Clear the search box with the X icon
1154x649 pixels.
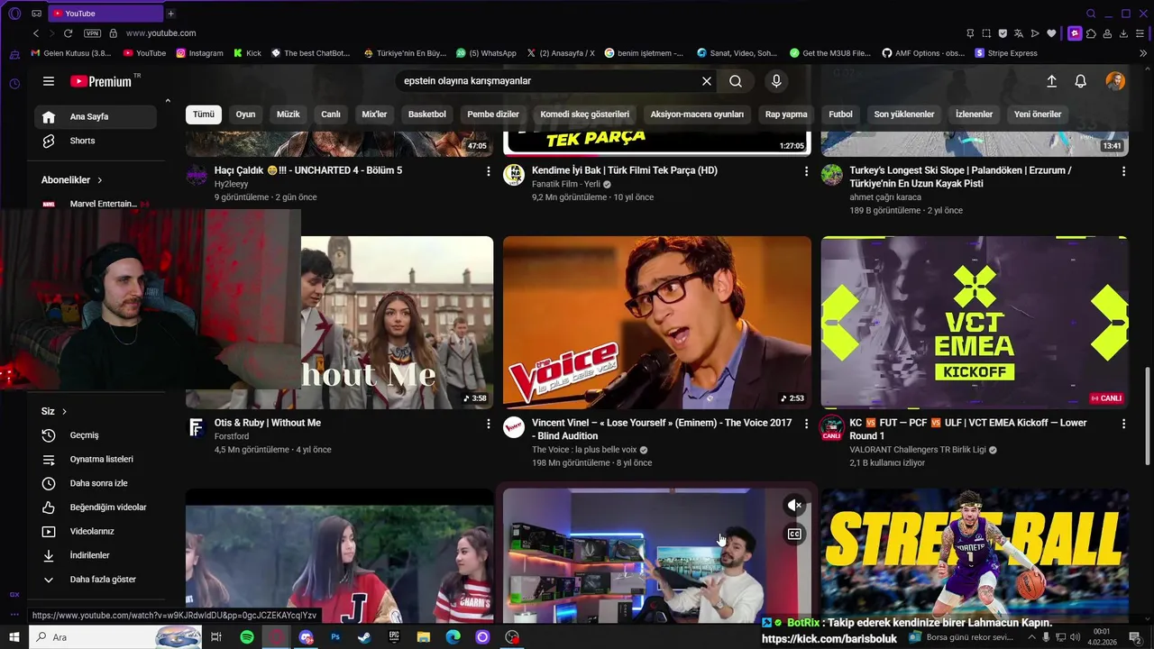click(x=707, y=81)
